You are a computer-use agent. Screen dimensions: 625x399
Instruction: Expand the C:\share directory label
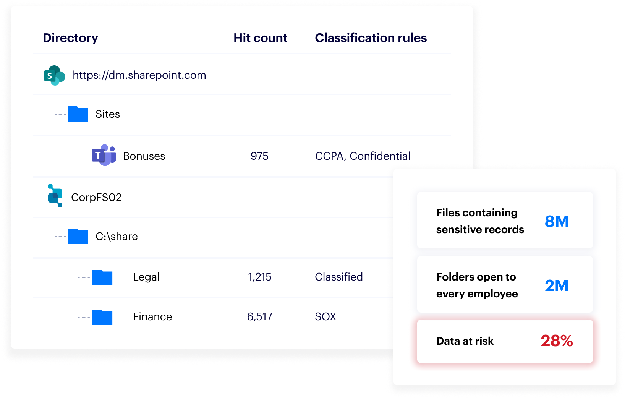point(117,237)
